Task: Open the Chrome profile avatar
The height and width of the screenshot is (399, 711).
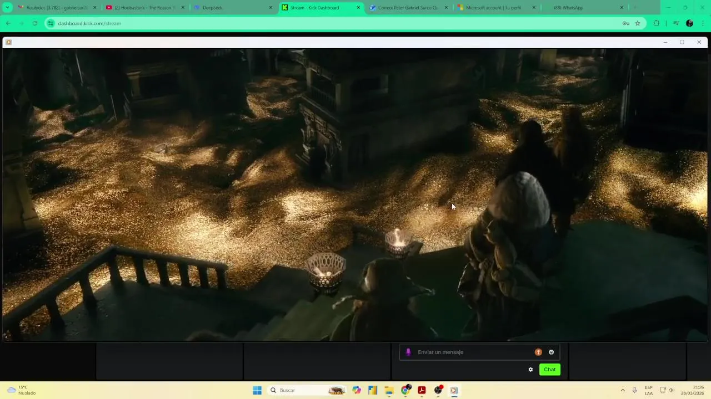Action: coord(689,23)
